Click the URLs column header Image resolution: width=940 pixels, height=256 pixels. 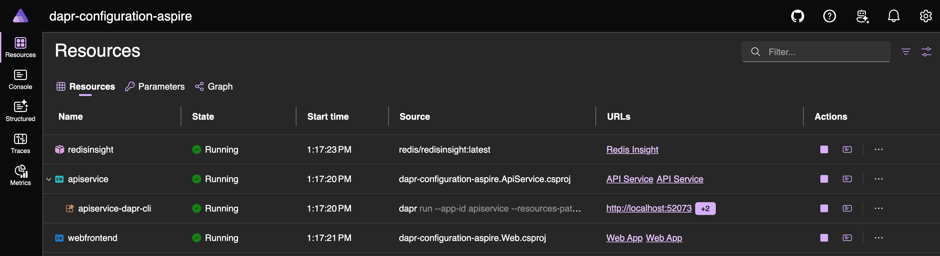(x=619, y=116)
